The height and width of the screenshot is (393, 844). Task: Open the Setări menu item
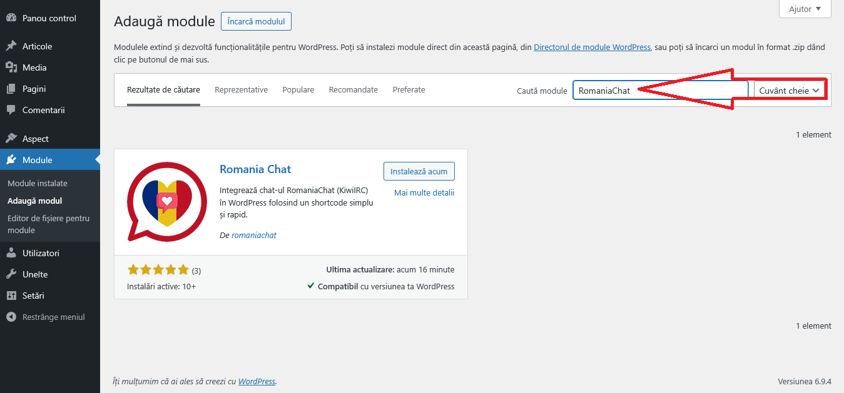click(50, 296)
